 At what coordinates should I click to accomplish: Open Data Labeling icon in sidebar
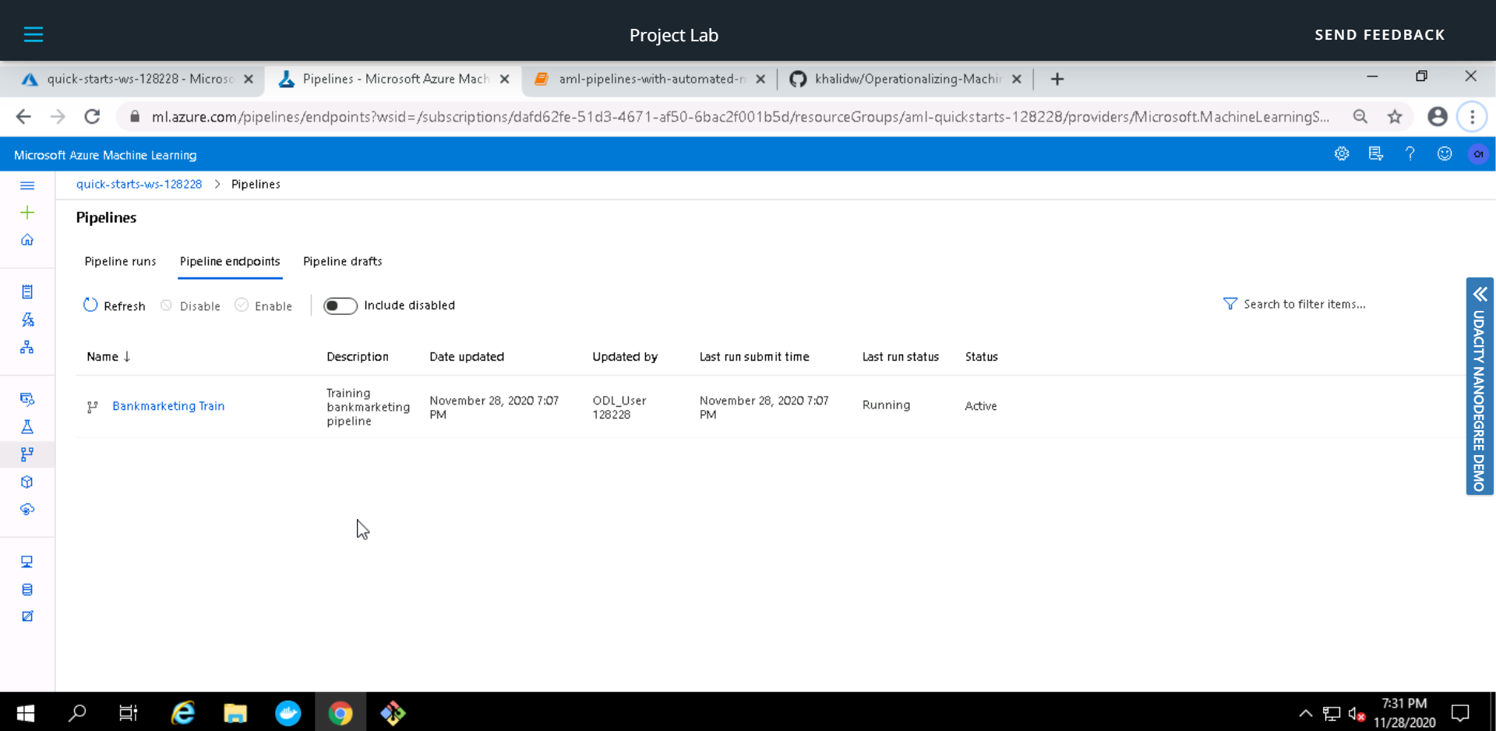[27, 616]
